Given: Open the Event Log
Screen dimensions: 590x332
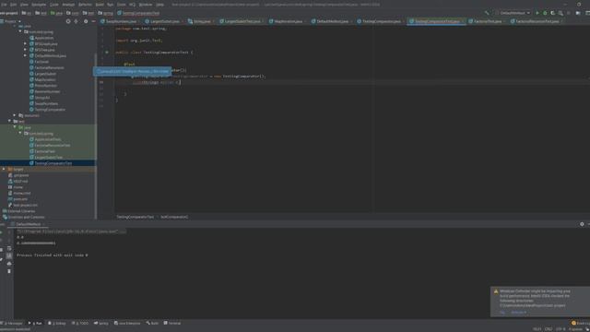Looking at the screenshot, I should click(x=581, y=323).
